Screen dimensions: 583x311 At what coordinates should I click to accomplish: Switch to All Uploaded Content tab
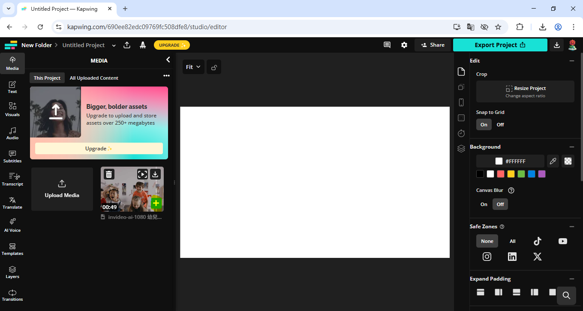tap(94, 78)
